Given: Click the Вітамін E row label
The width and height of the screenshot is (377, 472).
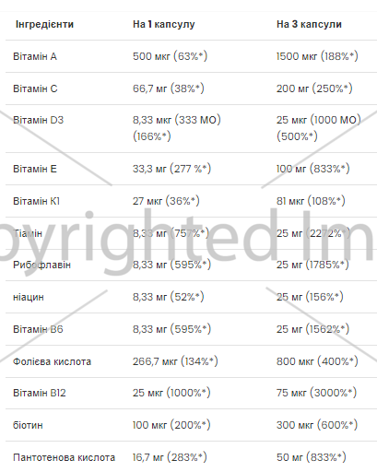Looking at the screenshot, I should click(x=35, y=169).
